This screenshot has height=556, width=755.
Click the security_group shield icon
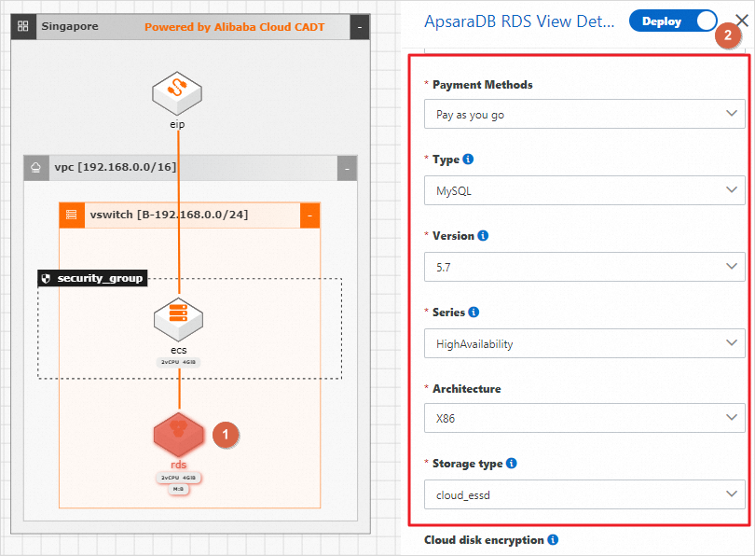(47, 279)
